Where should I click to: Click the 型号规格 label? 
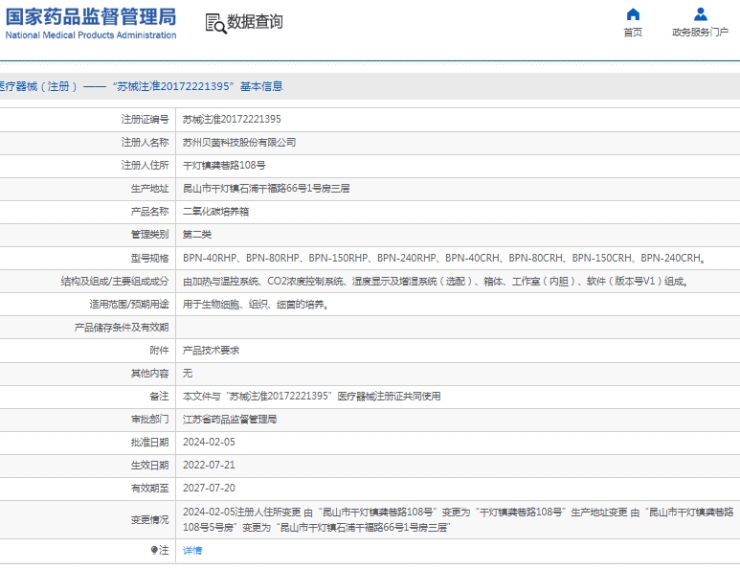click(x=149, y=258)
